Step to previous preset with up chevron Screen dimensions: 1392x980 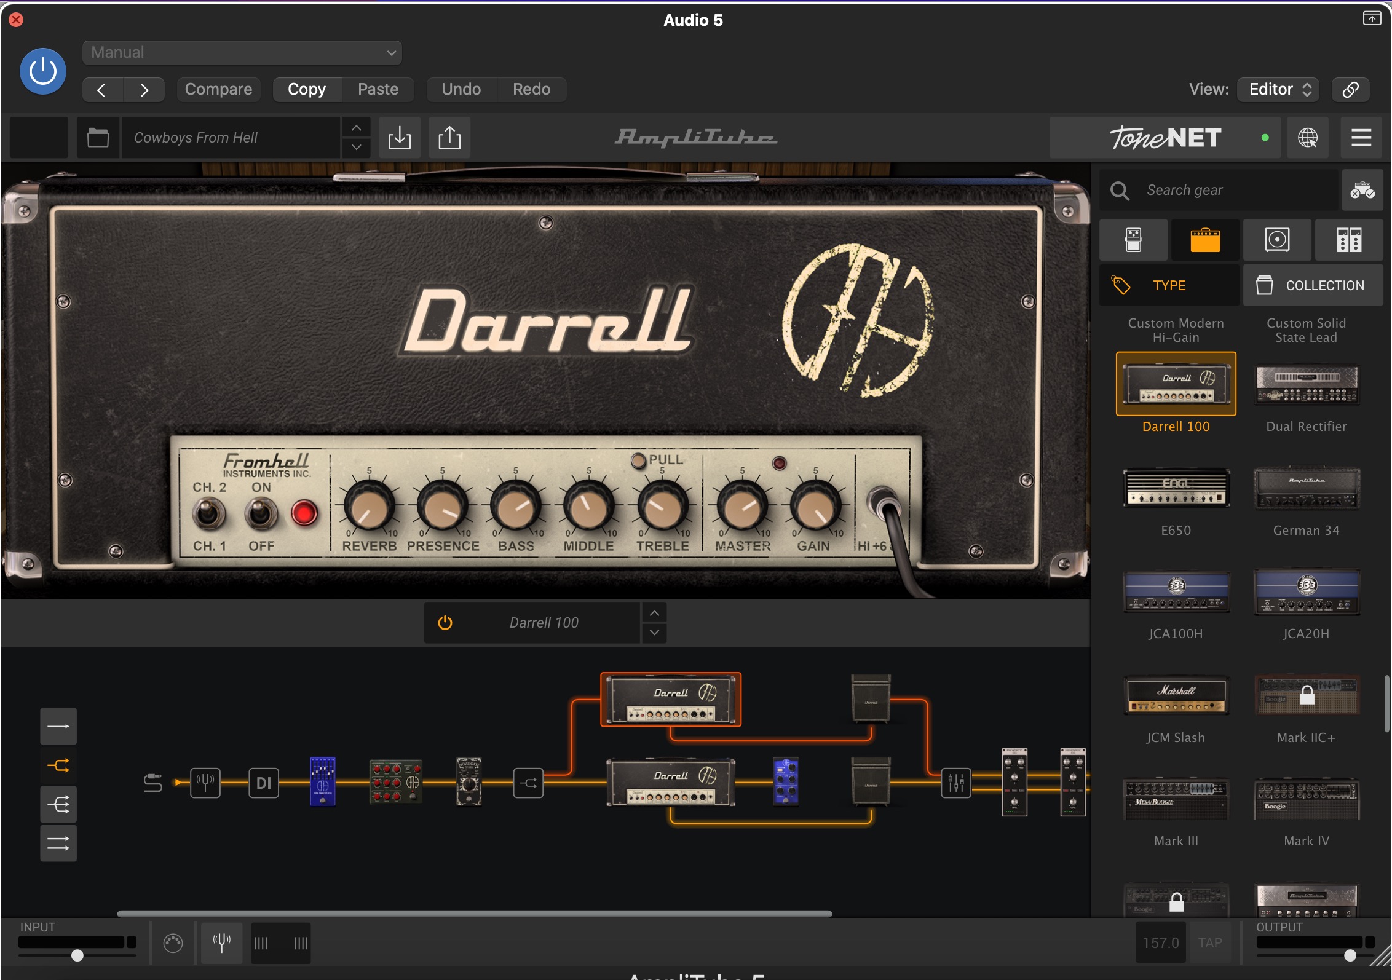[x=356, y=128]
